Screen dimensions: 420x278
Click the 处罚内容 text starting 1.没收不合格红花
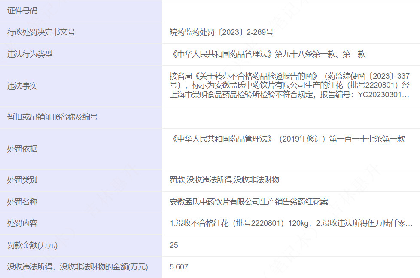tap(291, 223)
